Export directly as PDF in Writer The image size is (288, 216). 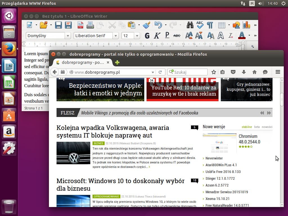[x=80, y=25]
